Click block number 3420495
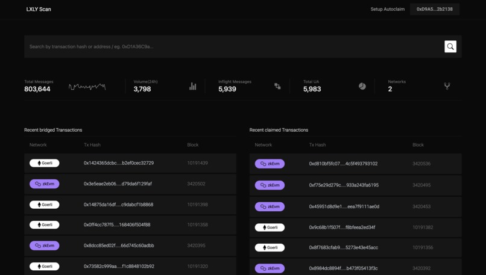 click(421, 185)
